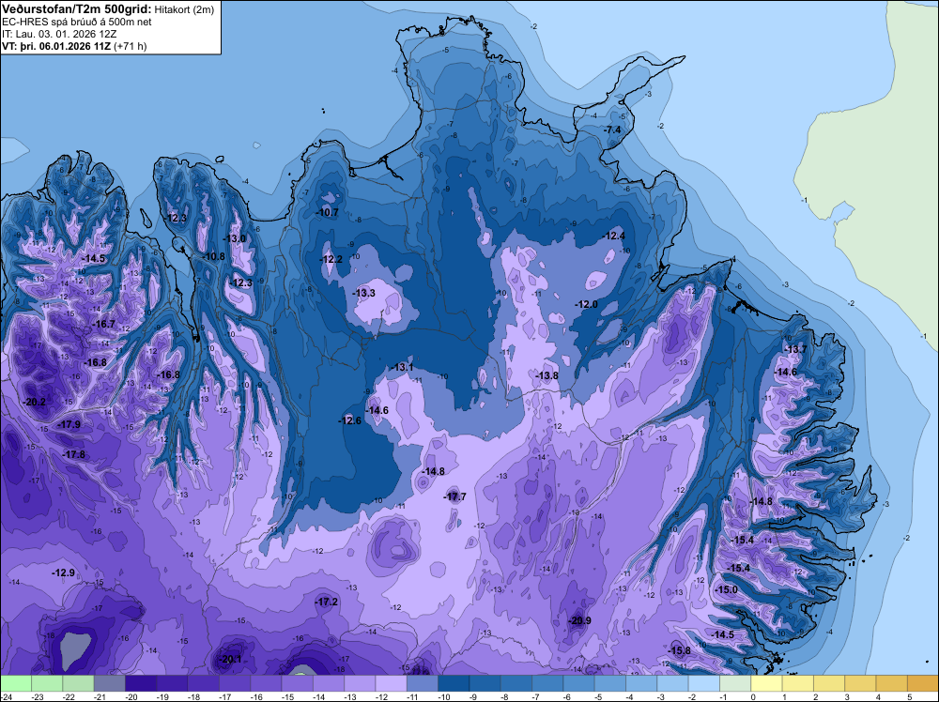Click the -20.2 temperature value
939x702 pixels.
click(x=35, y=403)
